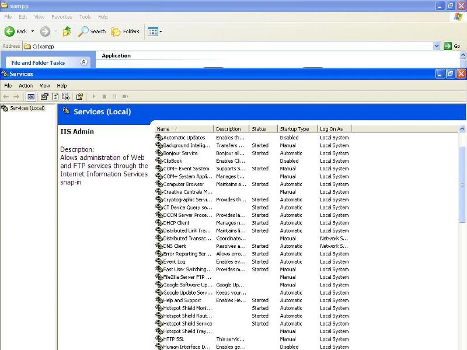Sort by Description column header
The width and height of the screenshot is (467, 350).
pyautogui.click(x=231, y=129)
